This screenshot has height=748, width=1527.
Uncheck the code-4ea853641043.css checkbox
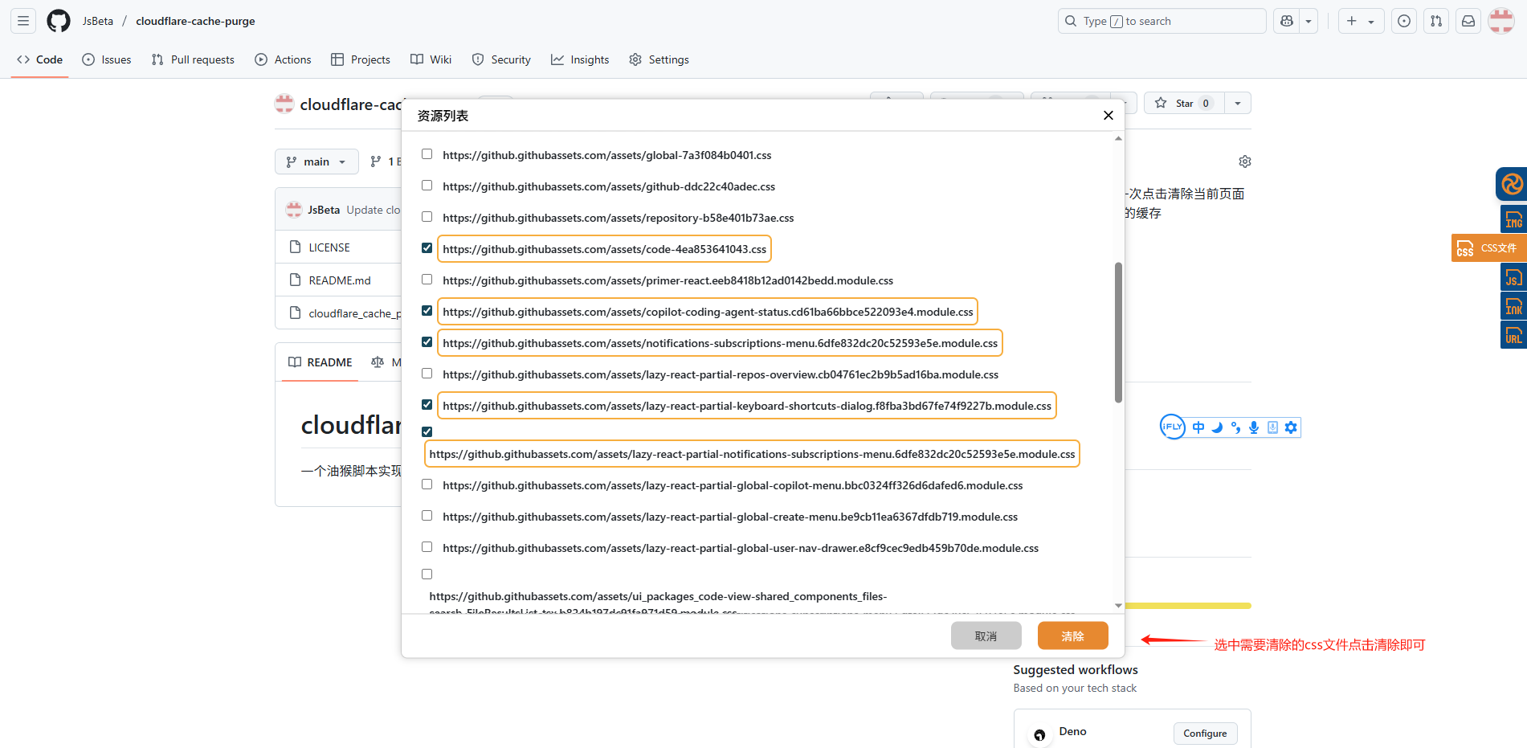click(x=427, y=248)
